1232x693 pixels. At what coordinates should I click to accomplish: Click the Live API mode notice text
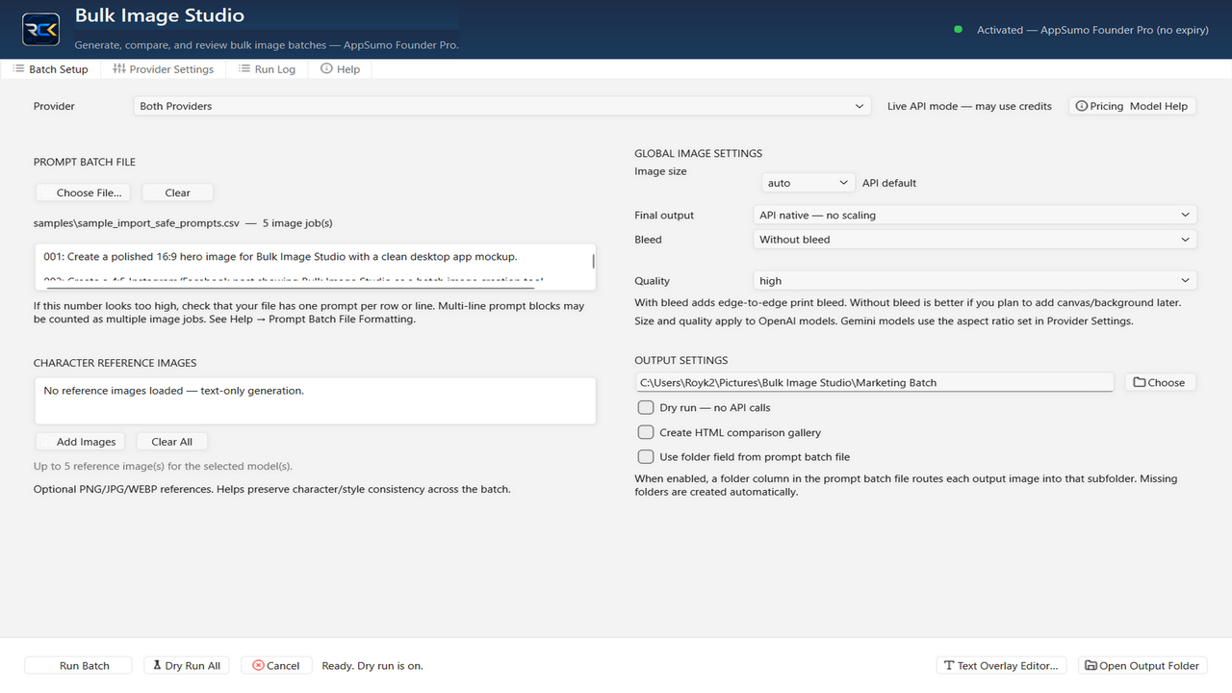point(969,106)
